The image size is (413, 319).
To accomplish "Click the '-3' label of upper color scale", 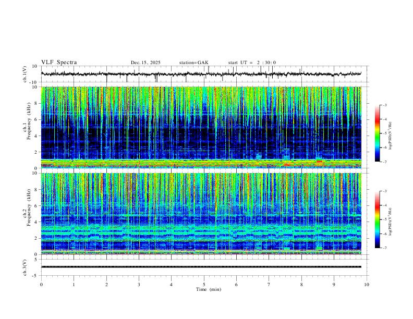I will tap(385, 105).
